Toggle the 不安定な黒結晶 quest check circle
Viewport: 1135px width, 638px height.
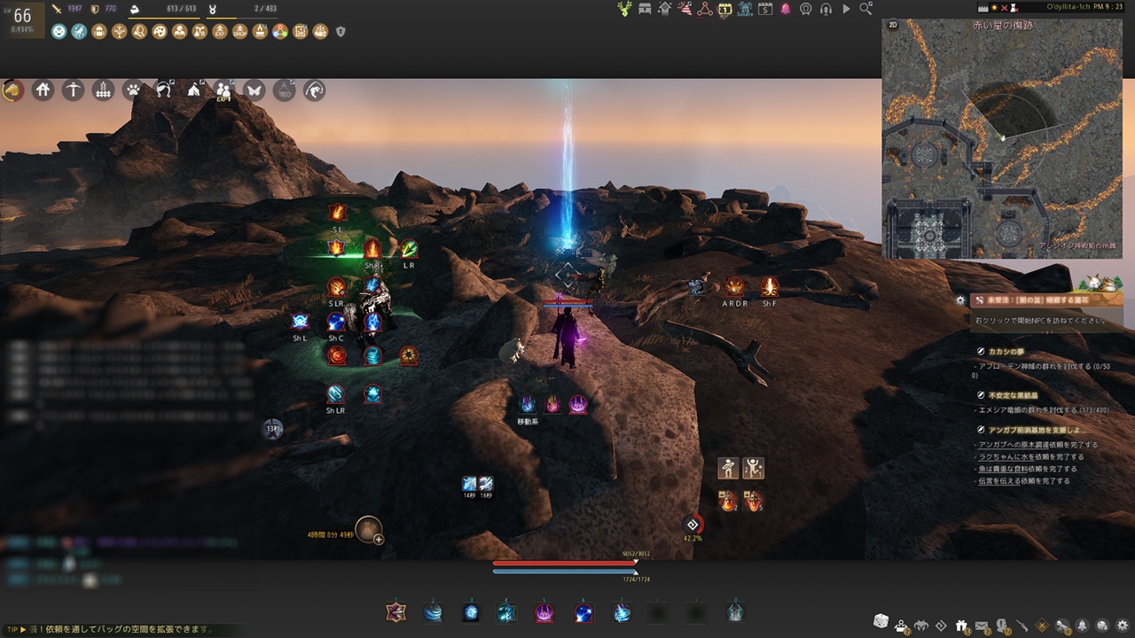(x=982, y=394)
